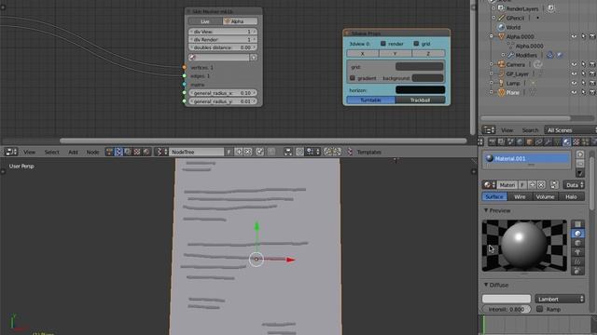Open outliner View menu
The width and height of the screenshot is (597, 335).
click(x=507, y=130)
